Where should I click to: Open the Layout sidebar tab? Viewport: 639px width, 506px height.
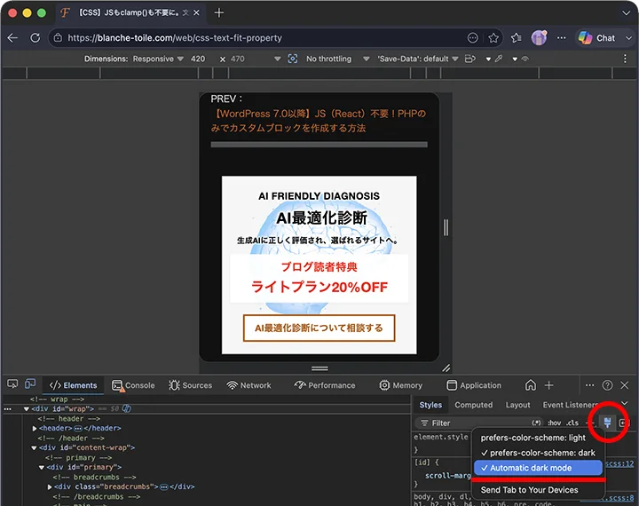518,405
